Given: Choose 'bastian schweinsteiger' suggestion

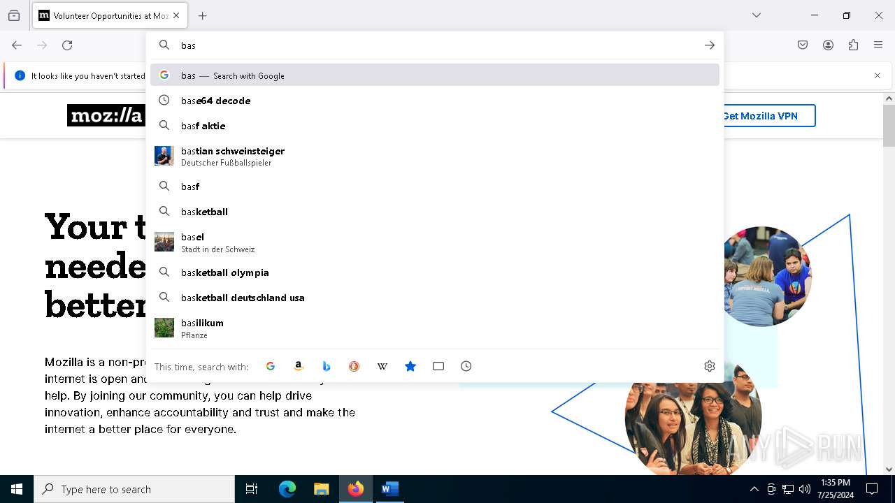Looking at the screenshot, I should [435, 156].
